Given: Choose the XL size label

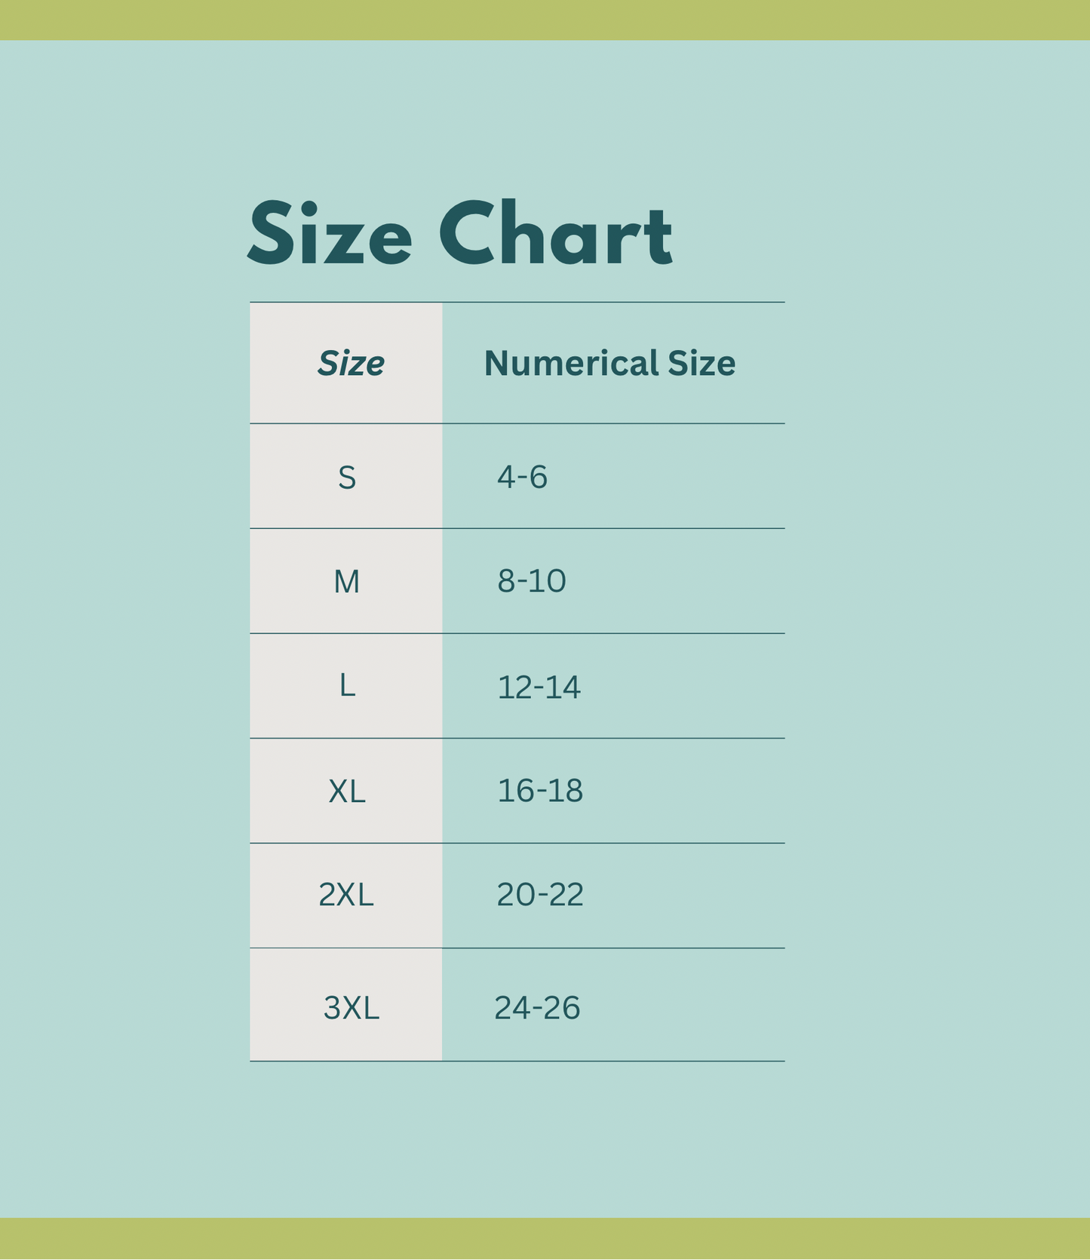Looking at the screenshot, I should (x=347, y=791).
